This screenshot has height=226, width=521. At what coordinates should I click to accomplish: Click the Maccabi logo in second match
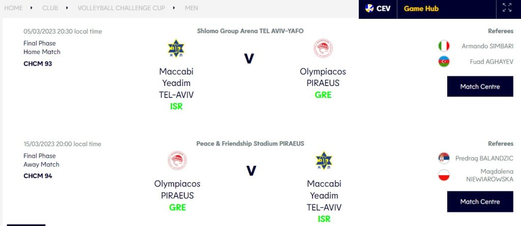pyautogui.click(x=324, y=161)
